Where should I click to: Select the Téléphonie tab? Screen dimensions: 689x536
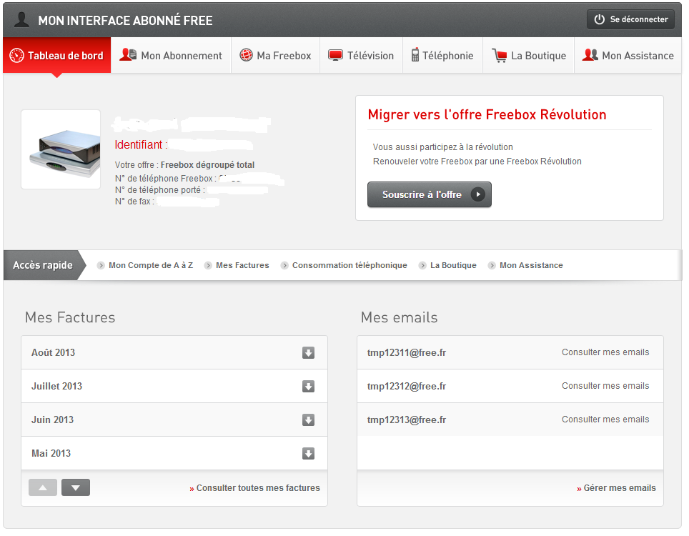pos(442,56)
